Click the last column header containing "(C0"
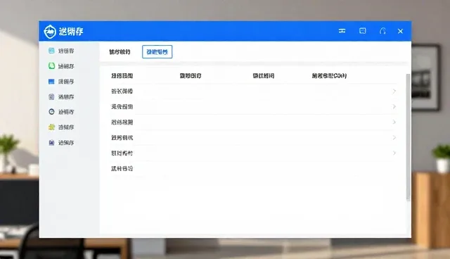Viewport: 450px width, 259px height. tap(329, 76)
